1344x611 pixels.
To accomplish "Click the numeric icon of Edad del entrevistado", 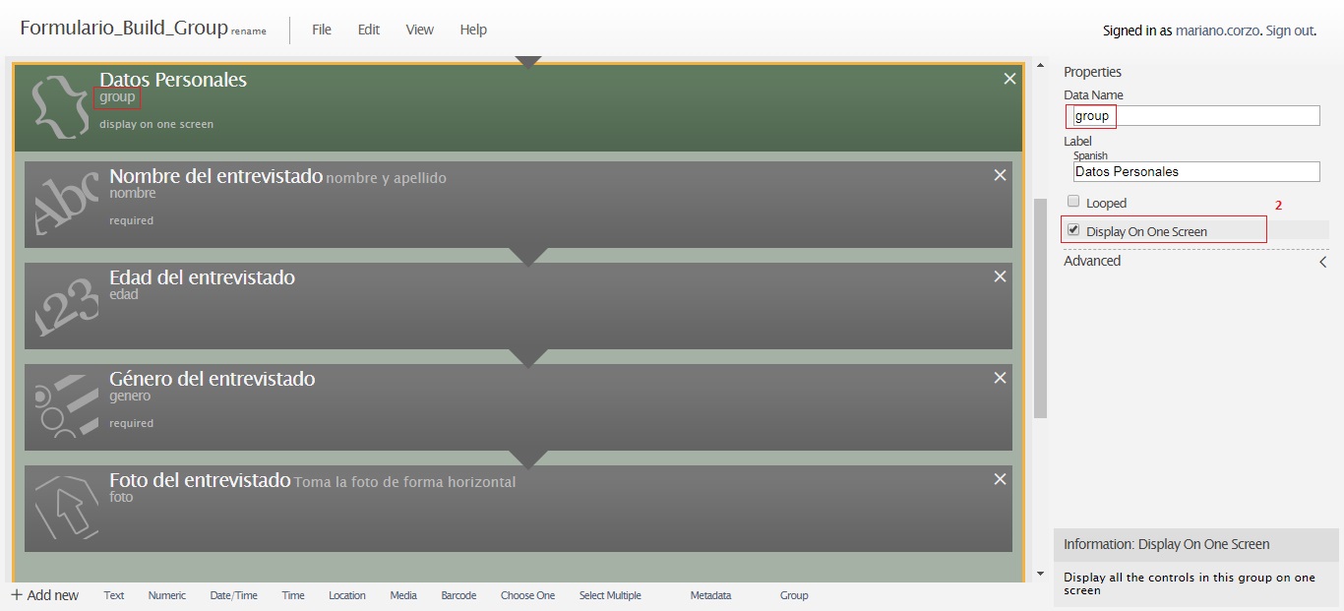I will point(67,305).
